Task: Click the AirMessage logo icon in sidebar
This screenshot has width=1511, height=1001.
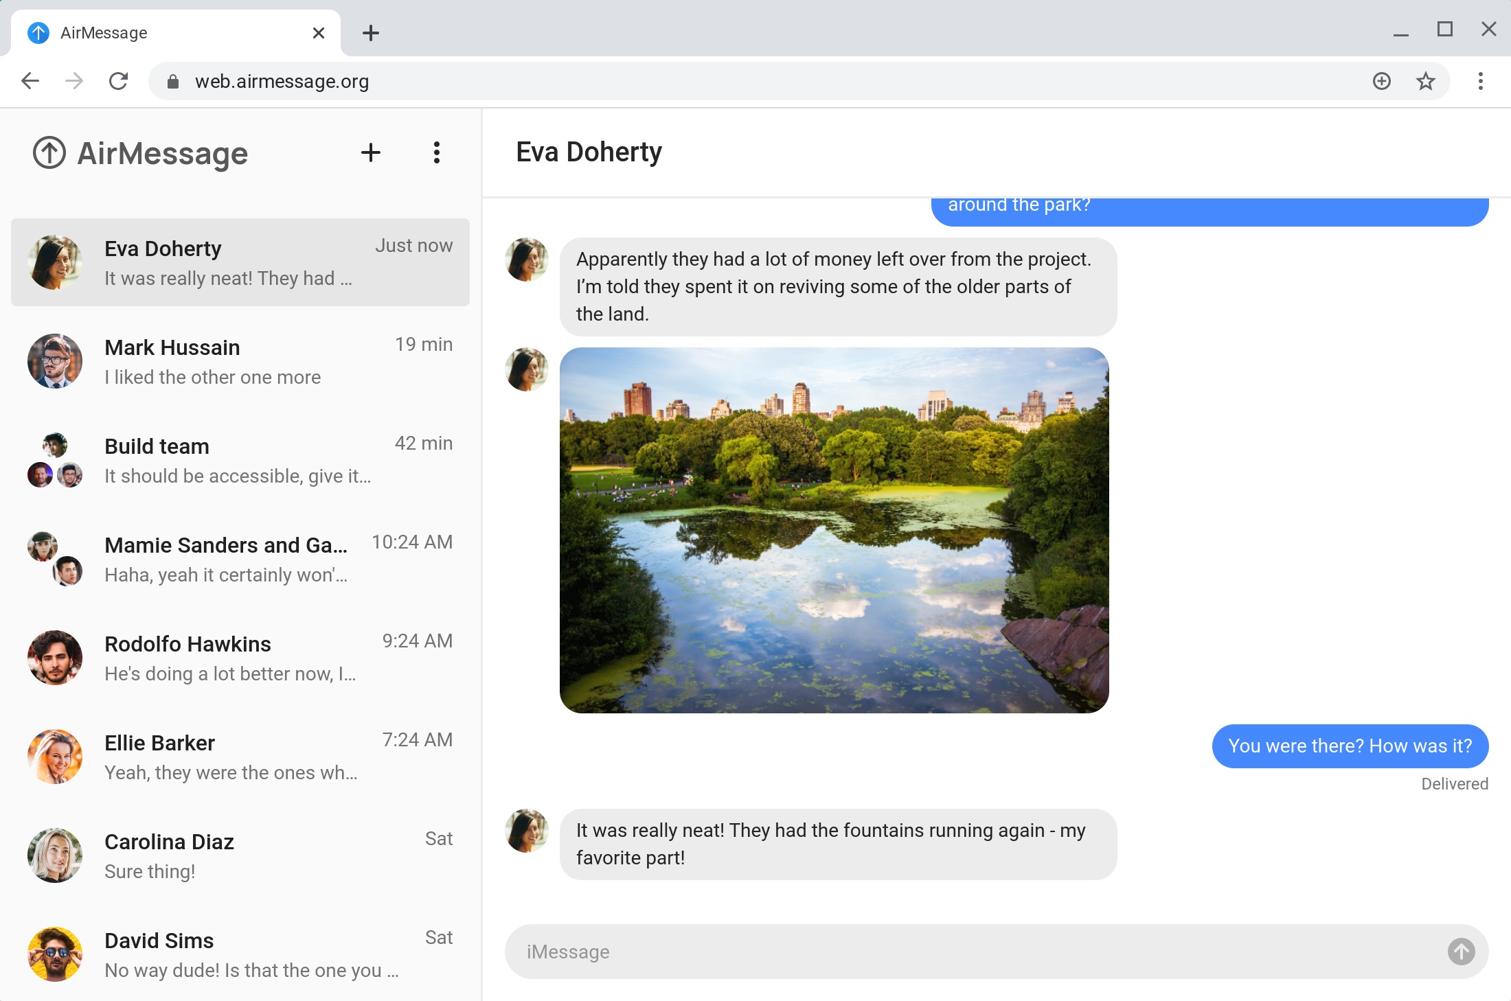Action: tap(49, 152)
